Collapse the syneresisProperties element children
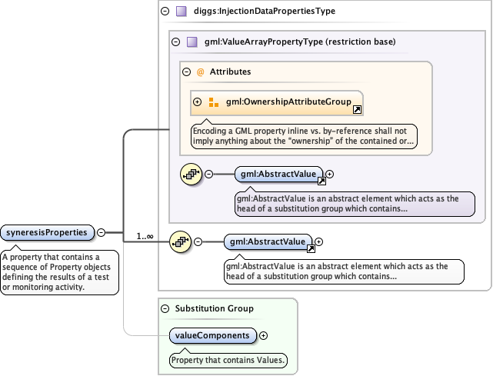The image size is (493, 376). 102,231
